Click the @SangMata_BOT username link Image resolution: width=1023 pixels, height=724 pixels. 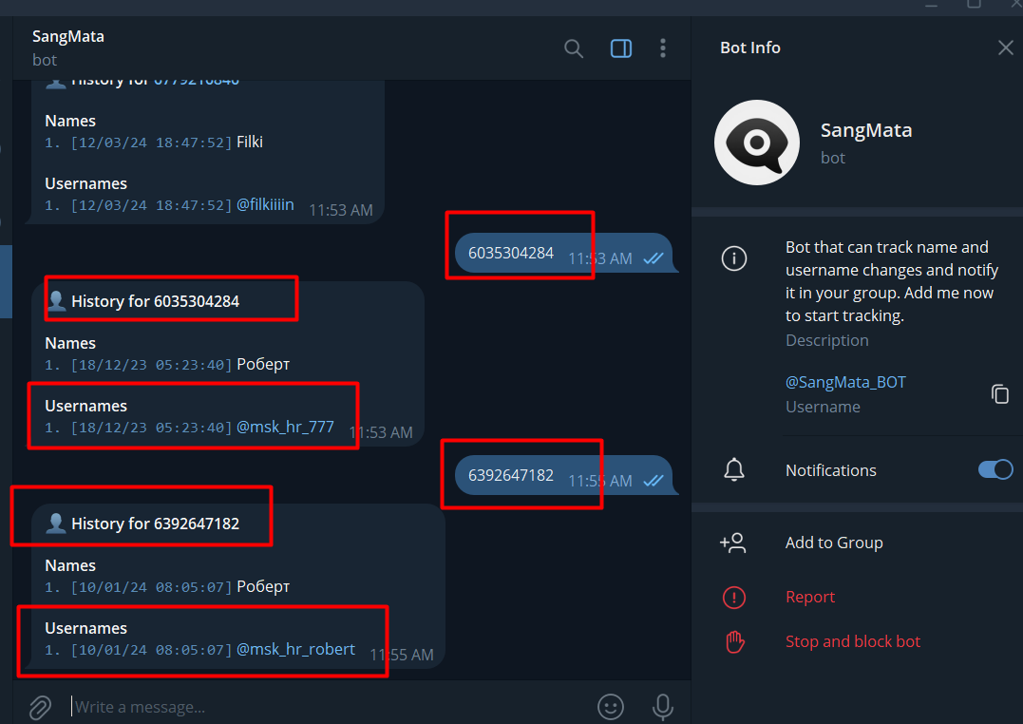click(x=845, y=382)
